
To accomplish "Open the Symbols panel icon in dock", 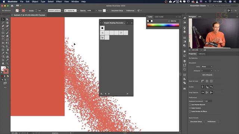I will point(184,32).
